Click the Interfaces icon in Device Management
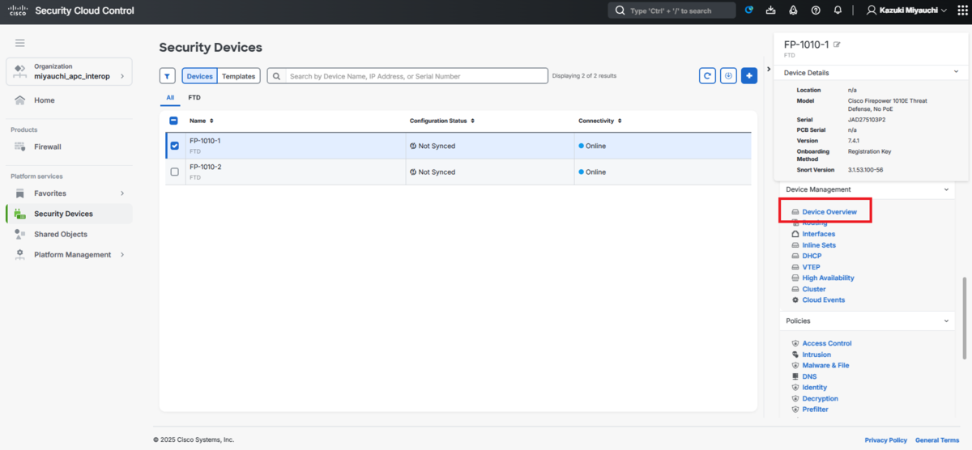Image resolution: width=972 pixels, height=450 pixels. click(x=795, y=234)
